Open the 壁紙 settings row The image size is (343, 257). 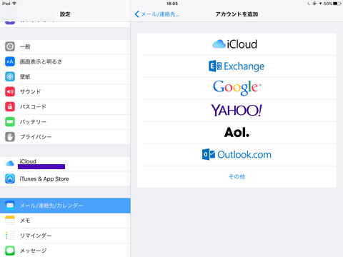tap(65, 76)
